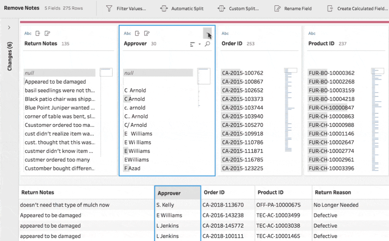Click Product ID column header in data grid
Screen dimensions: 389x241
283,192
